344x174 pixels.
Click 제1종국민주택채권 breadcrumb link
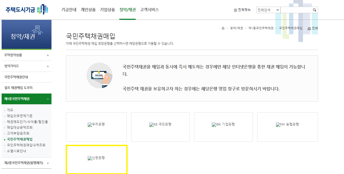[x=261, y=28]
